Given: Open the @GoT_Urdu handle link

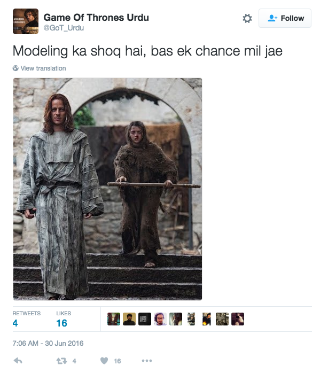Looking at the screenshot, I should (64, 28).
